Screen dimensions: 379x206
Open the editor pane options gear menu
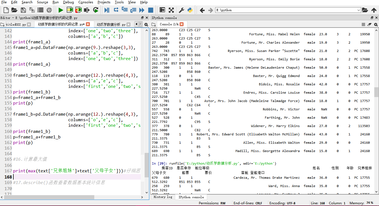pos(146,24)
